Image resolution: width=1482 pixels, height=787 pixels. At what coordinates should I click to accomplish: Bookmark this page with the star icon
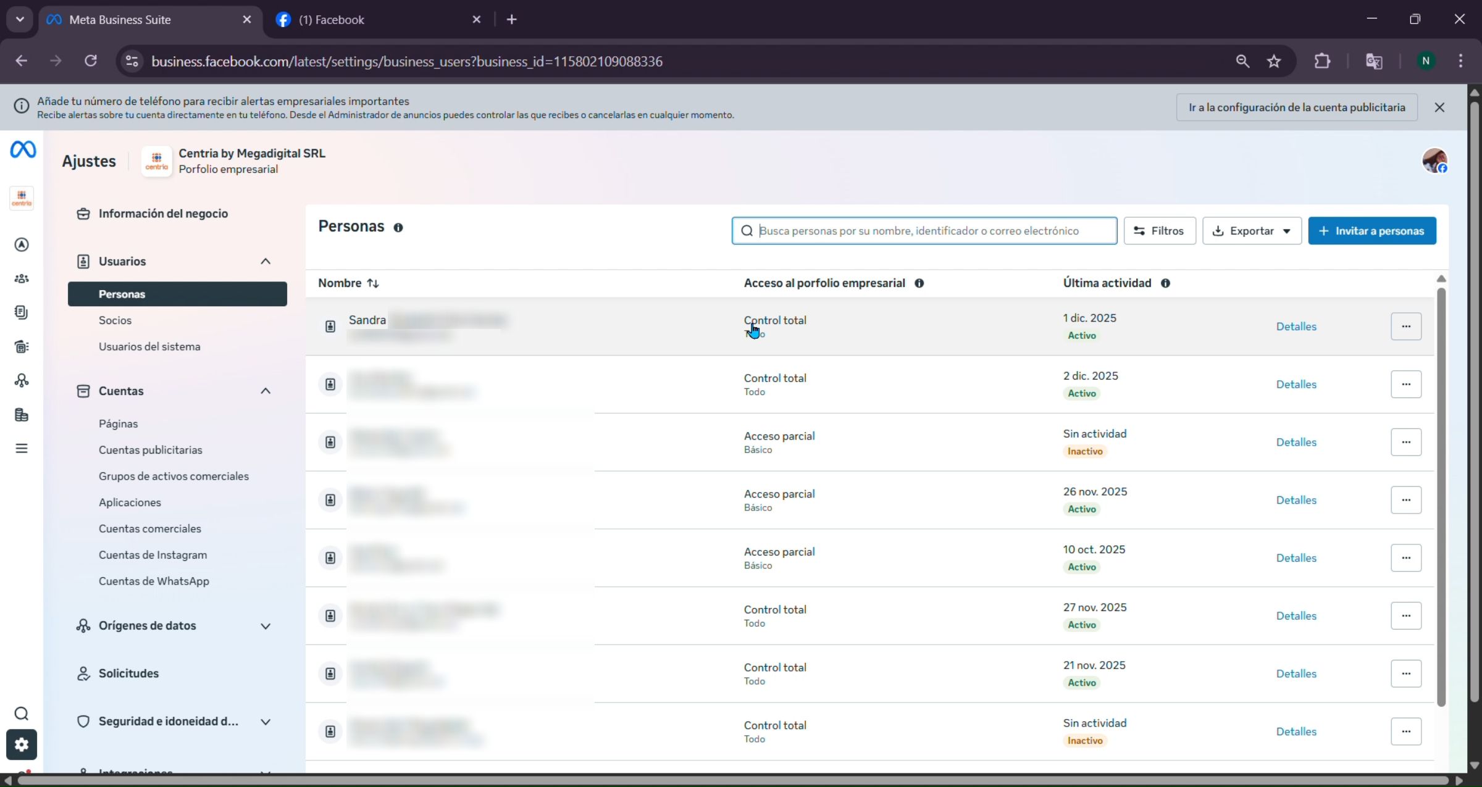(1274, 61)
